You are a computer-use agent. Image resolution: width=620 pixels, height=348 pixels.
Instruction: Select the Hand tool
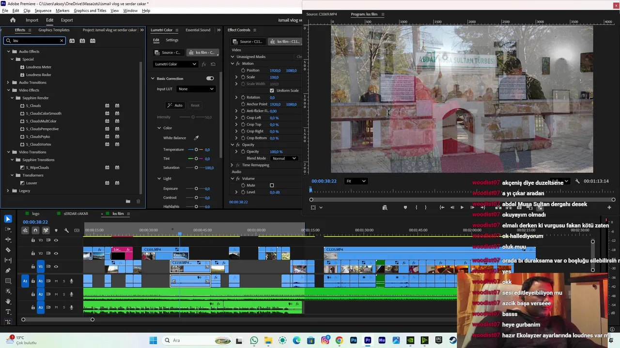point(8,302)
